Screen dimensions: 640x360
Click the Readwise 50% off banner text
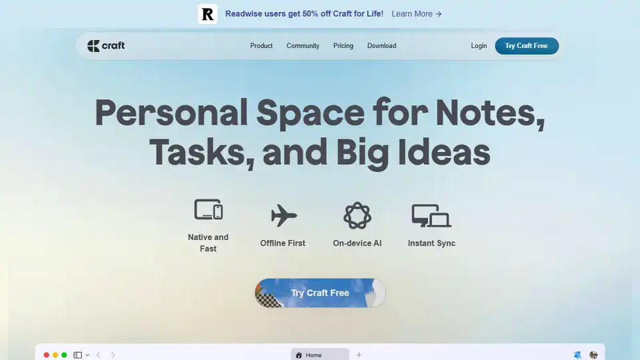click(x=304, y=14)
